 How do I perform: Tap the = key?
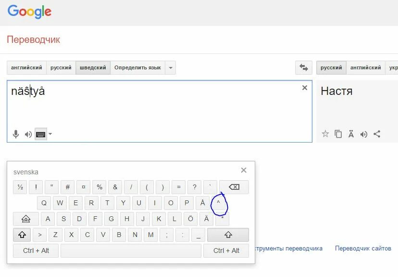pyautogui.click(x=179, y=187)
